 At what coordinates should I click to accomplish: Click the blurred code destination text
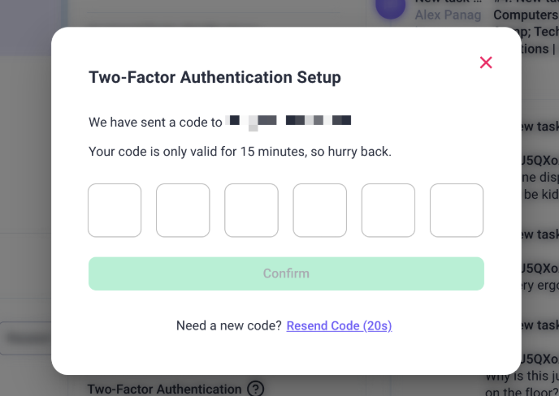coord(289,122)
